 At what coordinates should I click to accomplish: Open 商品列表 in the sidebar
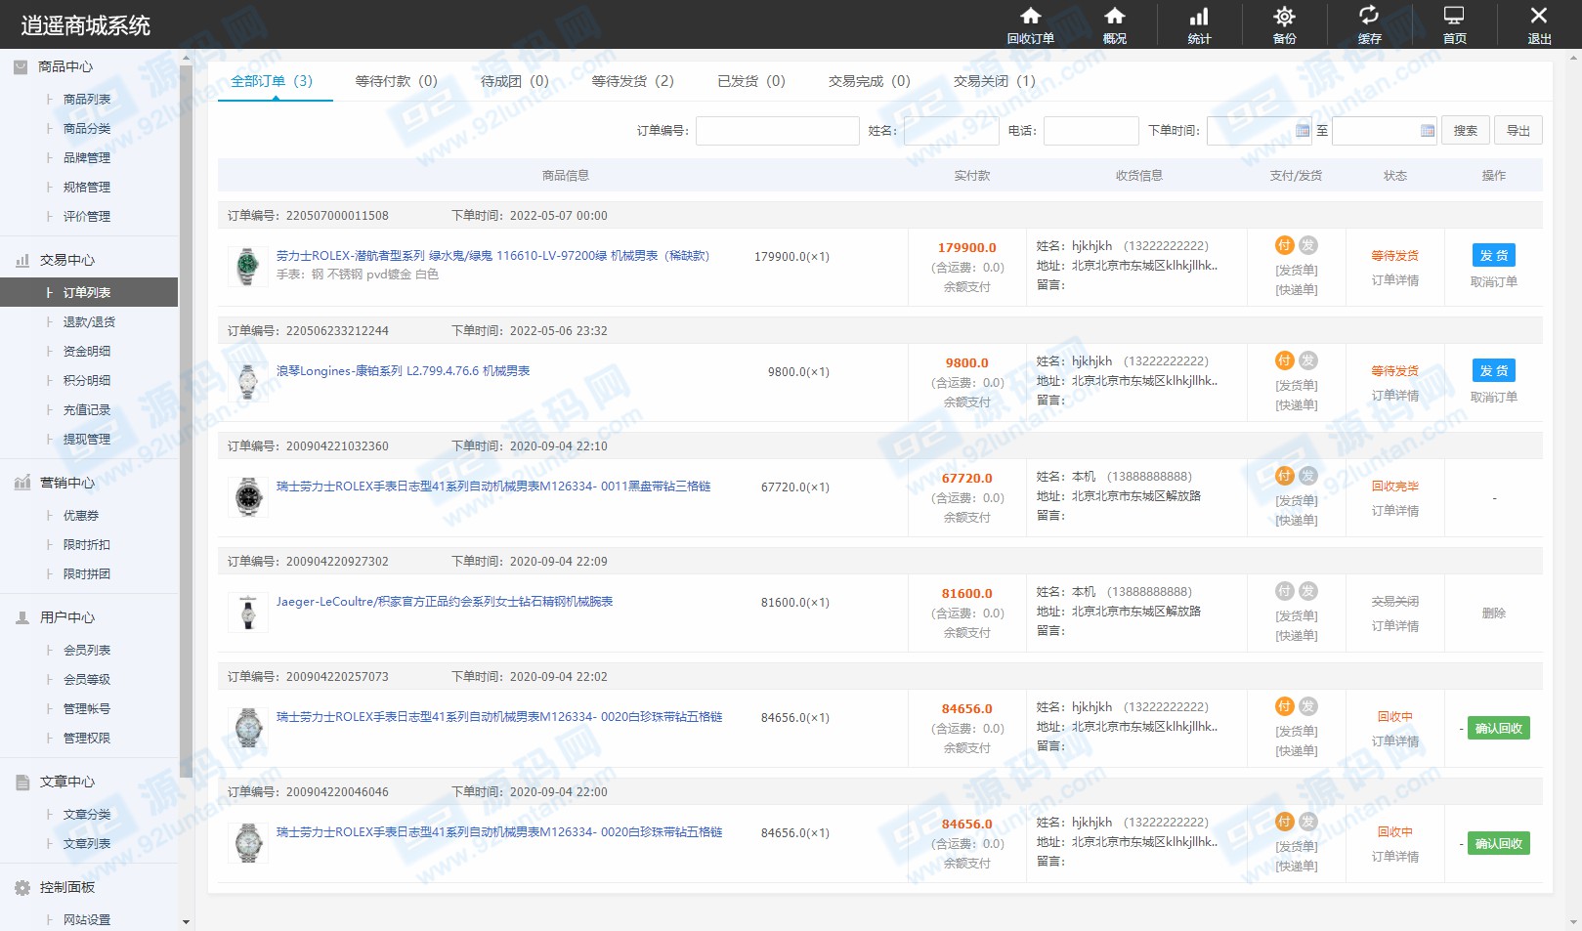coord(87,100)
